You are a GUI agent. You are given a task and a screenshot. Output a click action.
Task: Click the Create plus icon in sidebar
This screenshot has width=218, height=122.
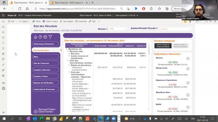tap(3, 43)
